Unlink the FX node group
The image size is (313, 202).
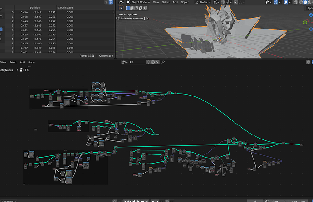click(157, 62)
